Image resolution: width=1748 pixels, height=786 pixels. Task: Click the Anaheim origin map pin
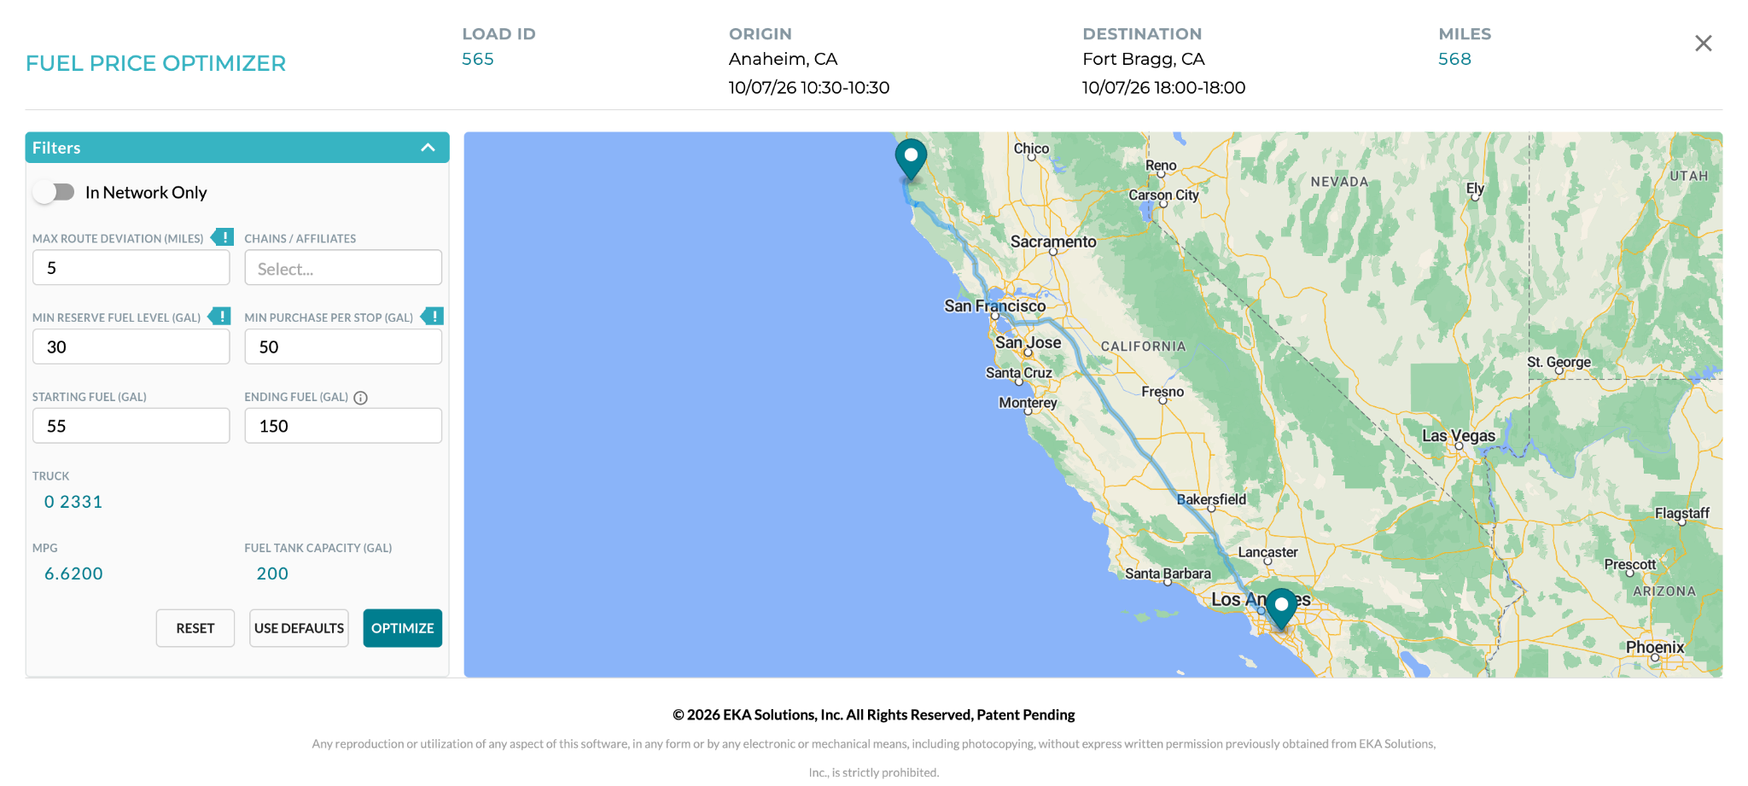point(1281,608)
